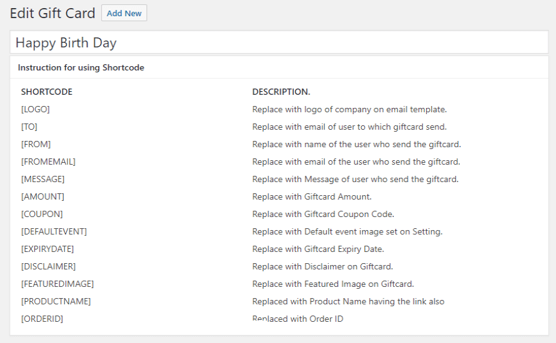The image size is (556, 343).
Task: Select the [TO] shortcode
Action: pyautogui.click(x=29, y=127)
